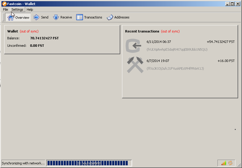The width and height of the screenshot is (242, 168).
Task: Click the Wallet out of sync warning
Action: click(x=29, y=31)
